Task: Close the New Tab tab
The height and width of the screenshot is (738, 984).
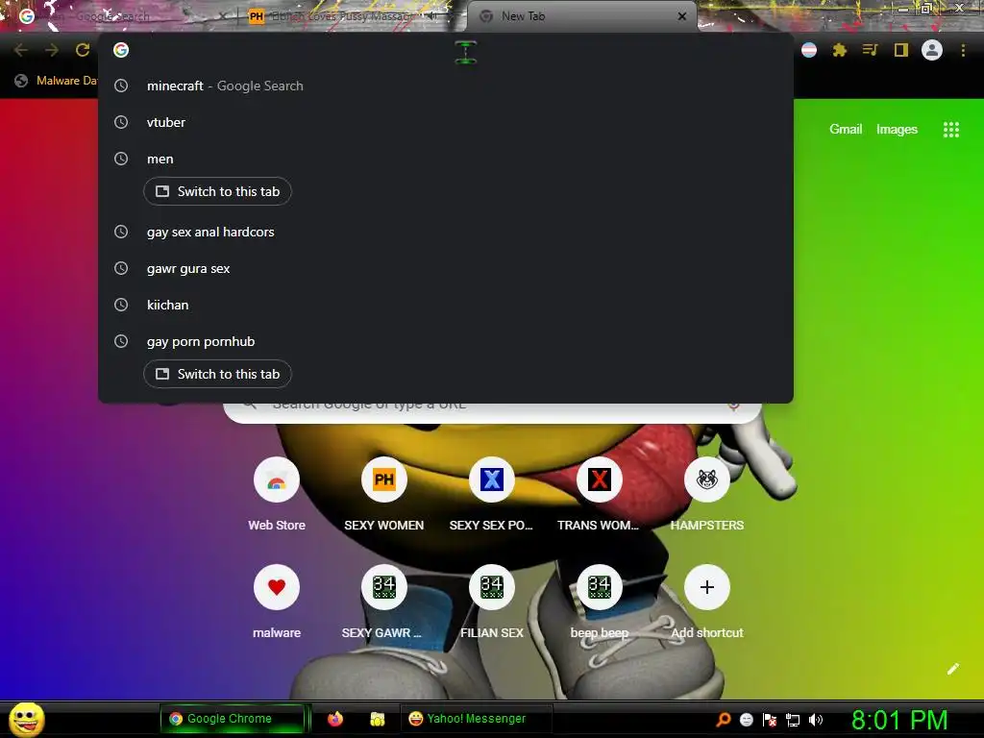Action: (x=682, y=16)
